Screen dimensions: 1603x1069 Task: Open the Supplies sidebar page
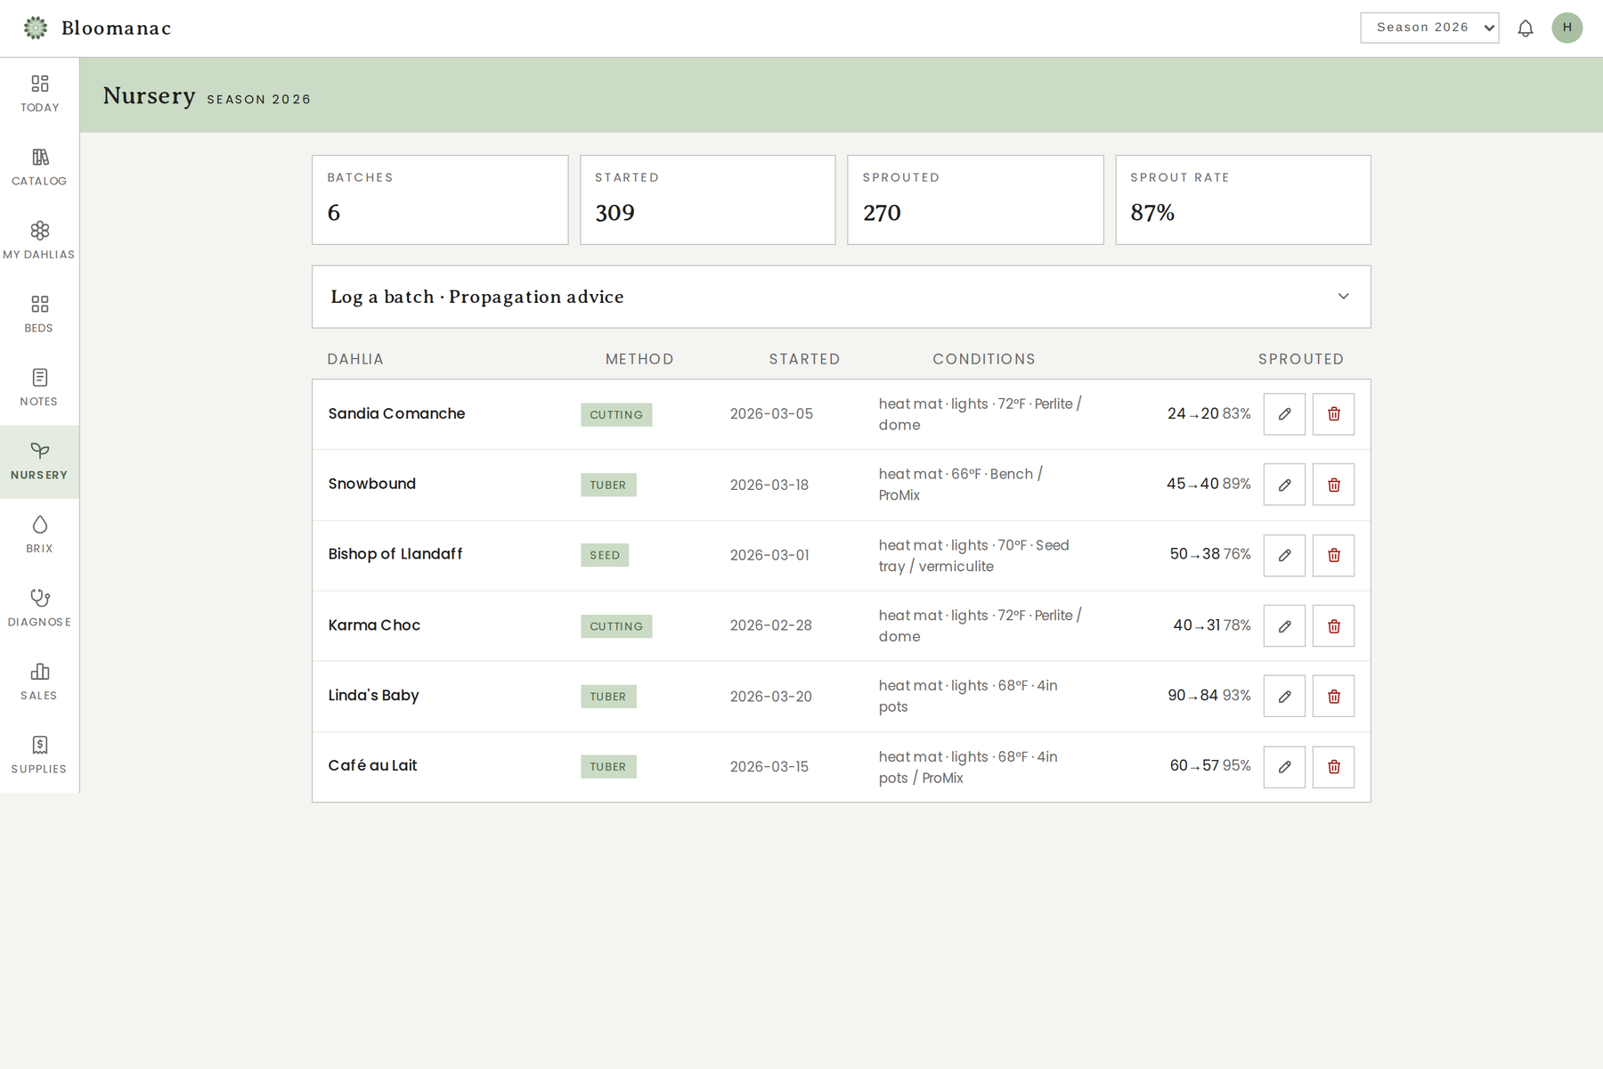(x=39, y=755)
